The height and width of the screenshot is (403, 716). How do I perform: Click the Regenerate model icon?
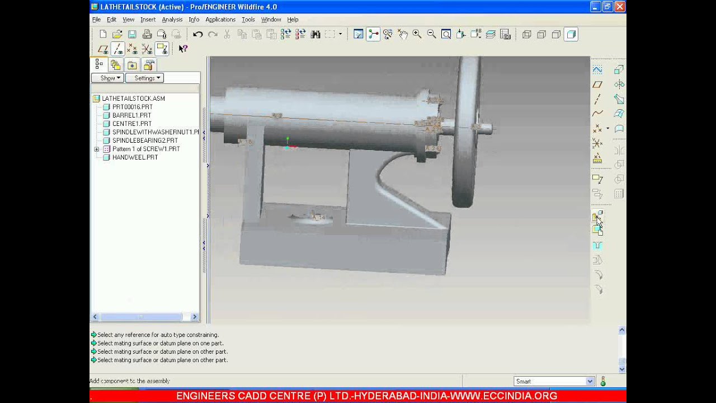click(x=286, y=35)
